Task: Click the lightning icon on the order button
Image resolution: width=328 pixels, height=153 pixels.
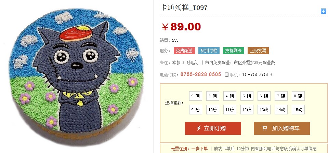Action: click(x=199, y=128)
